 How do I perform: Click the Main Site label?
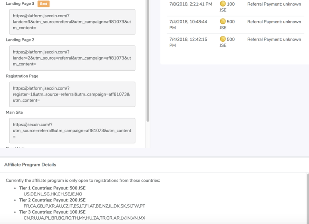(x=14, y=112)
